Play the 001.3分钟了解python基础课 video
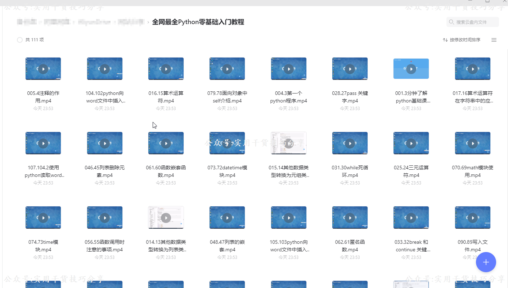Image resolution: width=508 pixels, height=288 pixels. (x=411, y=68)
